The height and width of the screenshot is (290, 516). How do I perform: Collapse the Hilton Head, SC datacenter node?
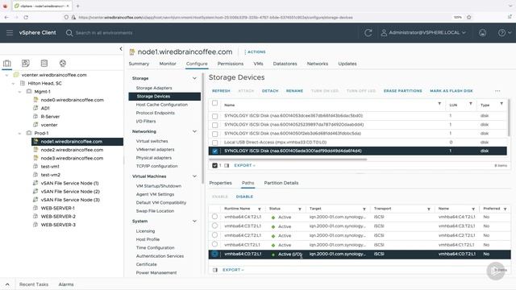13,84
